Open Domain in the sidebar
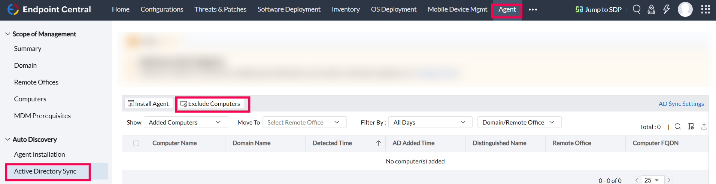Image resolution: width=716 pixels, height=184 pixels. (25, 65)
